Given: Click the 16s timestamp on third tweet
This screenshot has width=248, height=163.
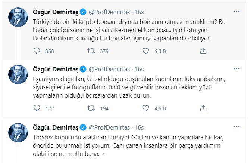Looking at the screenshot, I should (x=140, y=127).
